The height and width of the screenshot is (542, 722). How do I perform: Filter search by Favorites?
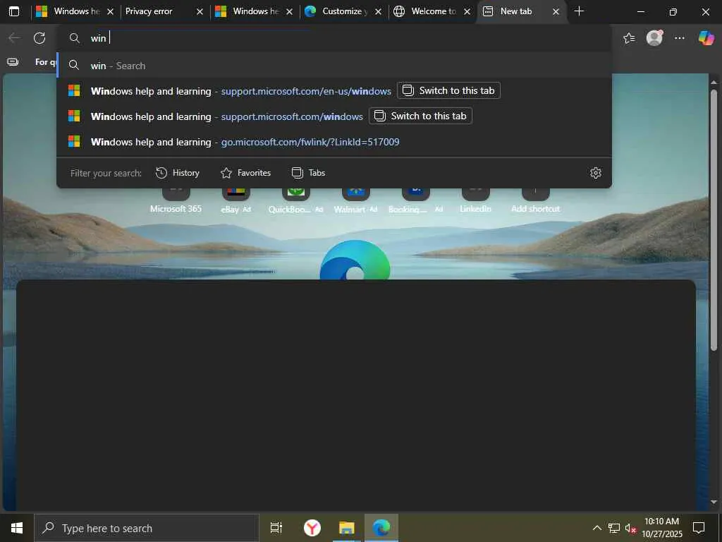pos(245,173)
